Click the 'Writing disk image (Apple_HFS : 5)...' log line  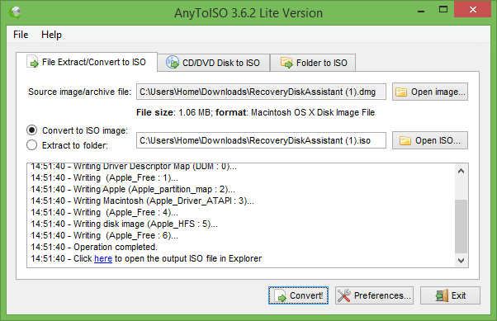click(124, 224)
